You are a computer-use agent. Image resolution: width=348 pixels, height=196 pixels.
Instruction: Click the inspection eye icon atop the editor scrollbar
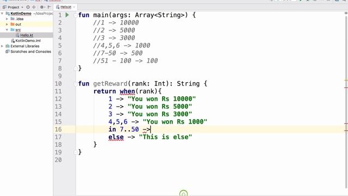346,13
